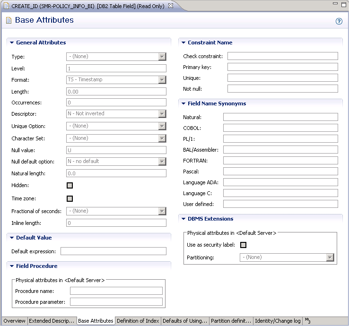Click the Primary key input field
The width and height of the screenshot is (349, 326).
pos(282,67)
